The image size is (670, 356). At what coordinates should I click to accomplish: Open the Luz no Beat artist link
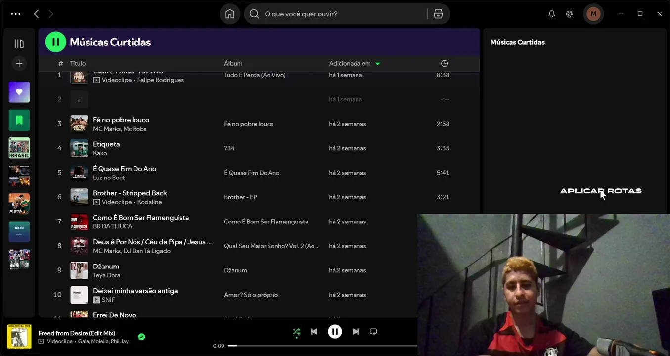tap(109, 178)
